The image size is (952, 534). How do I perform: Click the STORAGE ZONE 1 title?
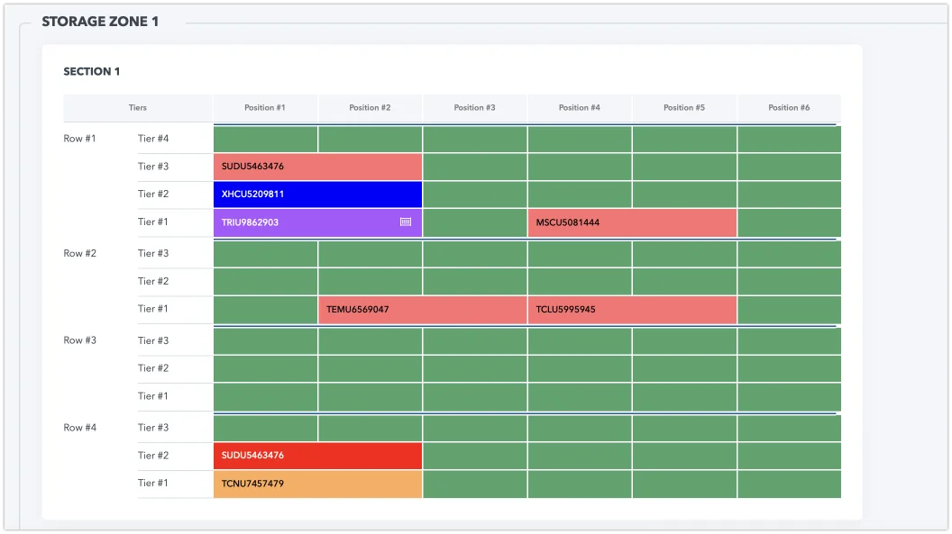(100, 22)
